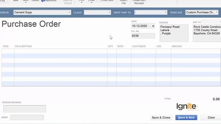Click the AMOUNT column header
The height and width of the screenshot is (124, 221).
click(177, 46)
